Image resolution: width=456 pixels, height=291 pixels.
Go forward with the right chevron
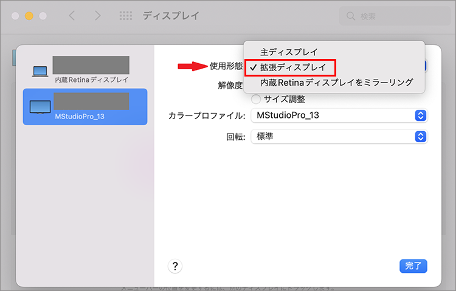pyautogui.click(x=98, y=16)
